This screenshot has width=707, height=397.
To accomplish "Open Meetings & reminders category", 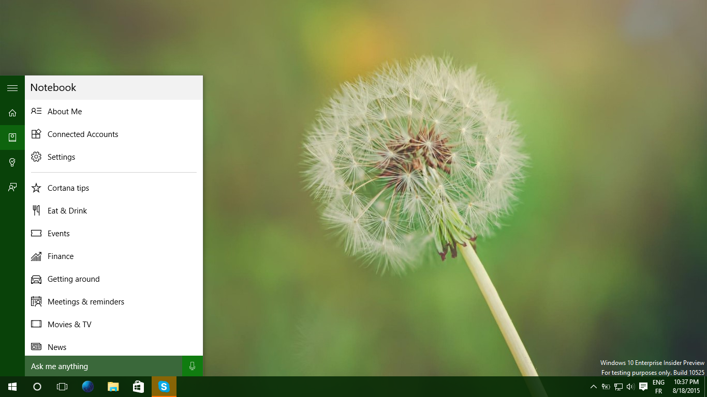I will (x=114, y=301).
